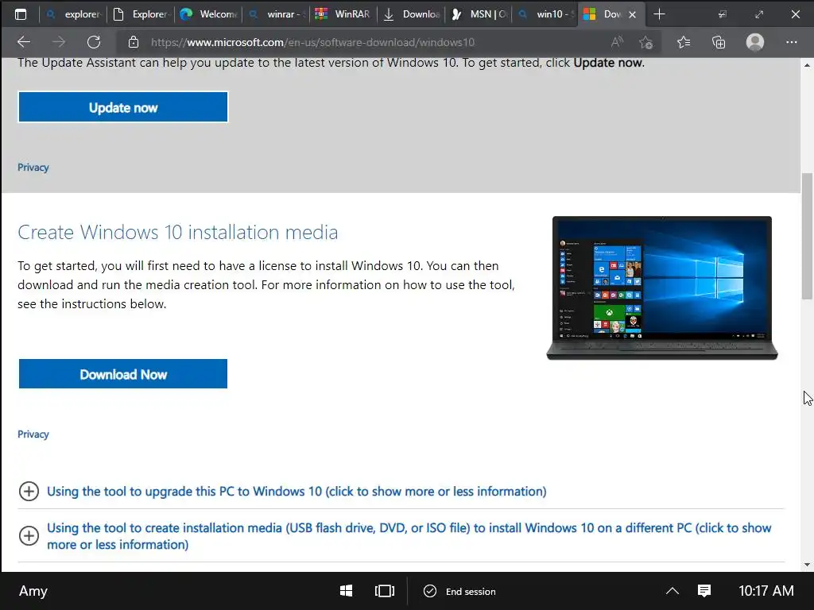
Task: Click the Windows 10 laptop image
Action: coord(662,288)
